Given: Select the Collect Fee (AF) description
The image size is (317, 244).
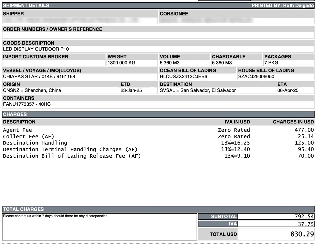Looking at the screenshot, I should pyautogui.click(x=28, y=137).
